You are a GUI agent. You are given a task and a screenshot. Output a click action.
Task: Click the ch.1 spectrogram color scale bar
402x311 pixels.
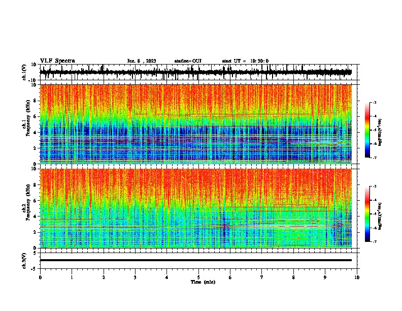tap(367, 130)
